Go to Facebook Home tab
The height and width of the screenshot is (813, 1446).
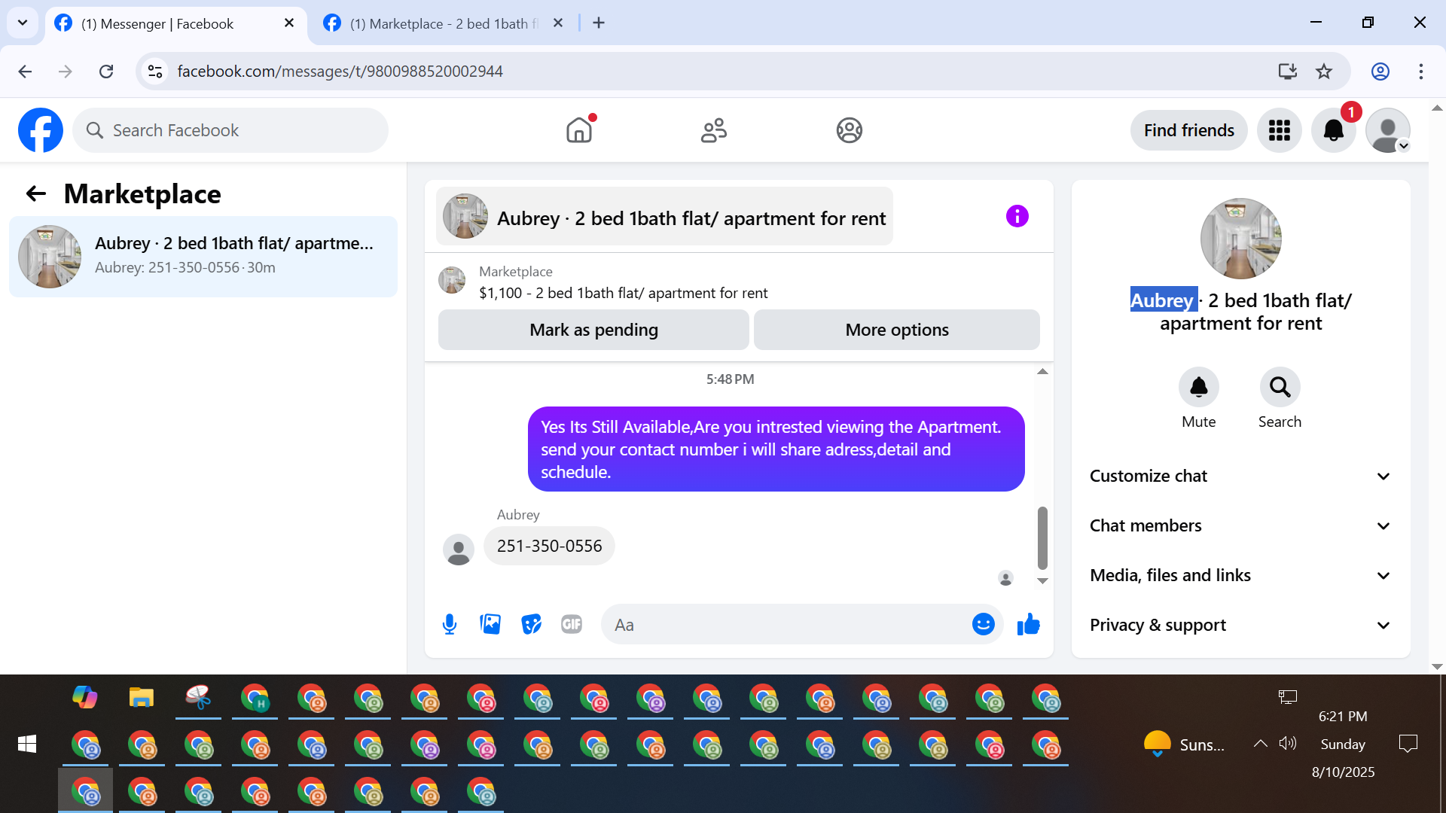pyautogui.click(x=579, y=130)
